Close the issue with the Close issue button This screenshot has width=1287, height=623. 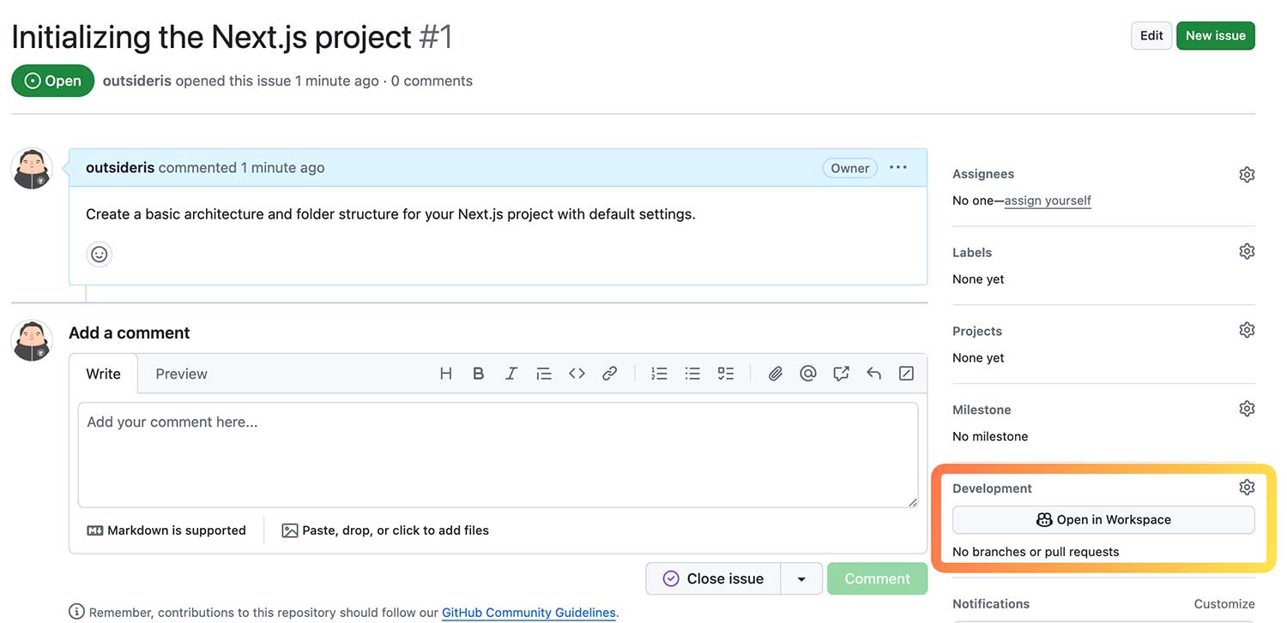(x=714, y=579)
